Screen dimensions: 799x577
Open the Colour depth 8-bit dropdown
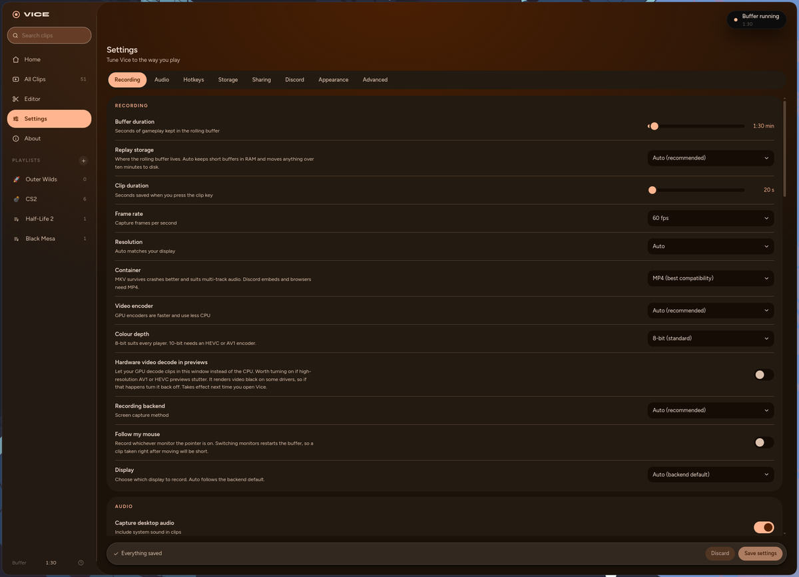click(x=710, y=338)
